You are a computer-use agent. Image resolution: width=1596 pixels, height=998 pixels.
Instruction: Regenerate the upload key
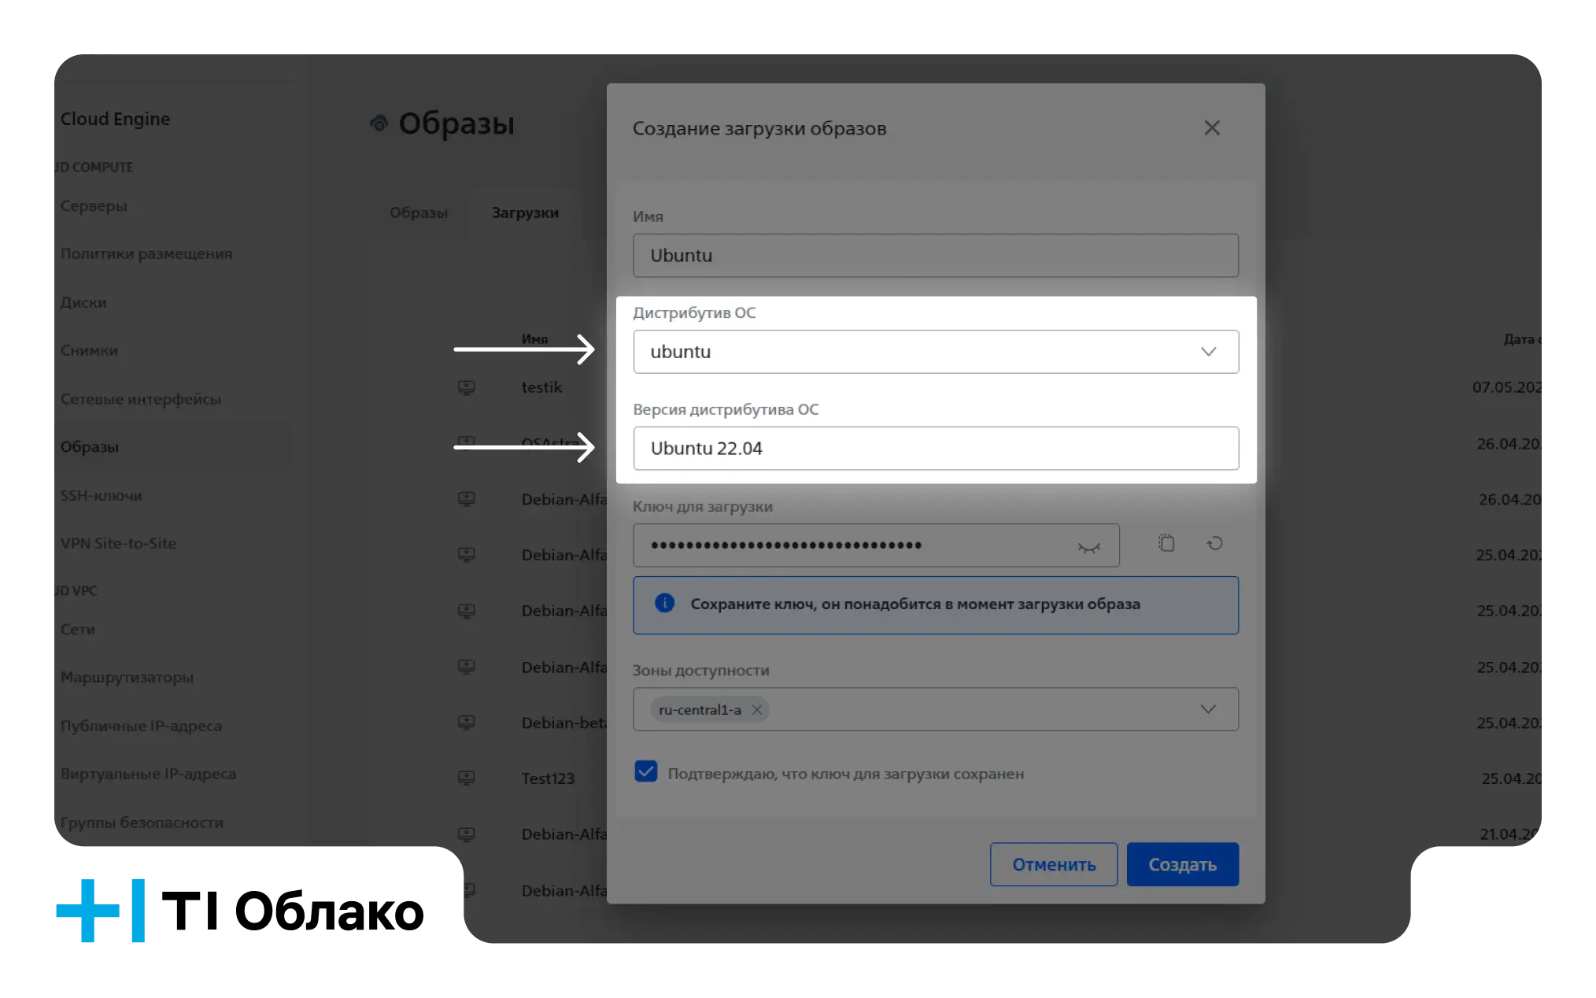tap(1215, 543)
